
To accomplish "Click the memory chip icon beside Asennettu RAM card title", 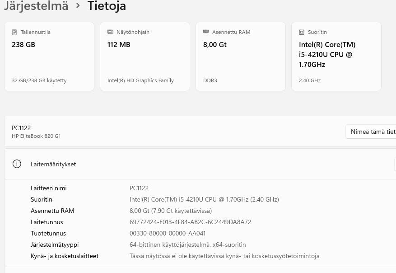I will [206, 32].
